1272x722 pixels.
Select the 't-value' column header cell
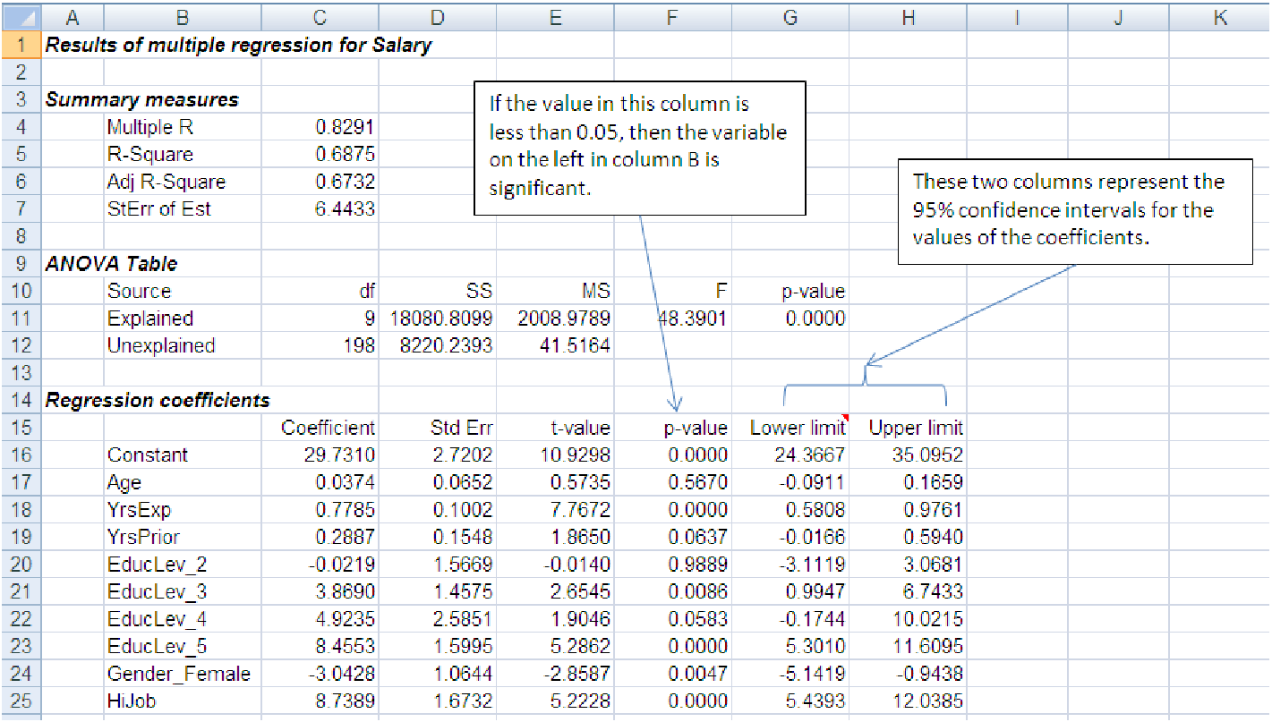[555, 427]
